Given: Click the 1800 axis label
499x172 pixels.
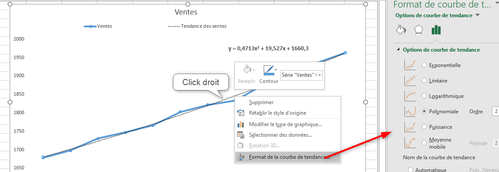Looking at the screenshot, I should 19,112.
